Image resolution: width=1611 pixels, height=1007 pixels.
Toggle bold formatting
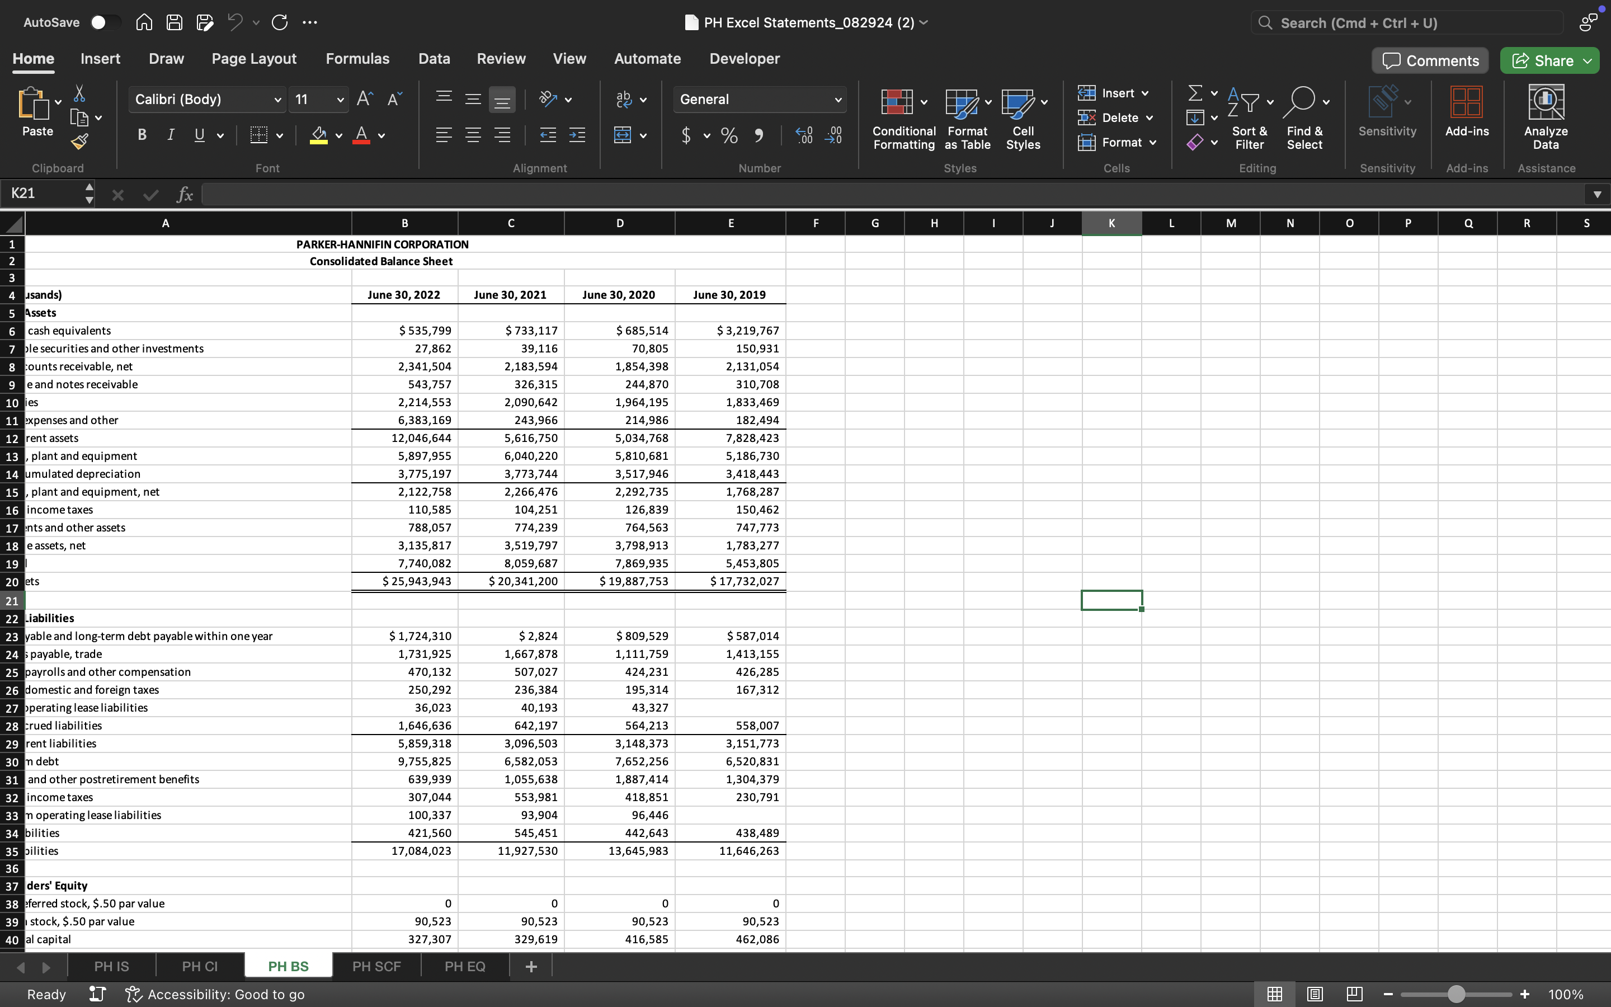[x=142, y=135]
